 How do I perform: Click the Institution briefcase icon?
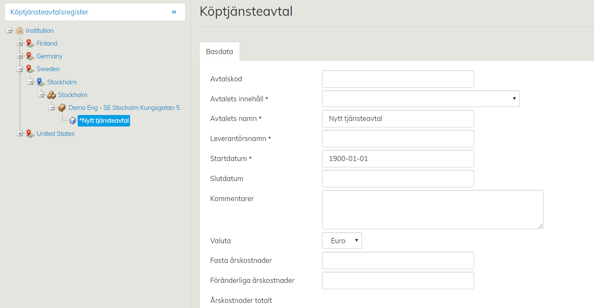coord(19,31)
